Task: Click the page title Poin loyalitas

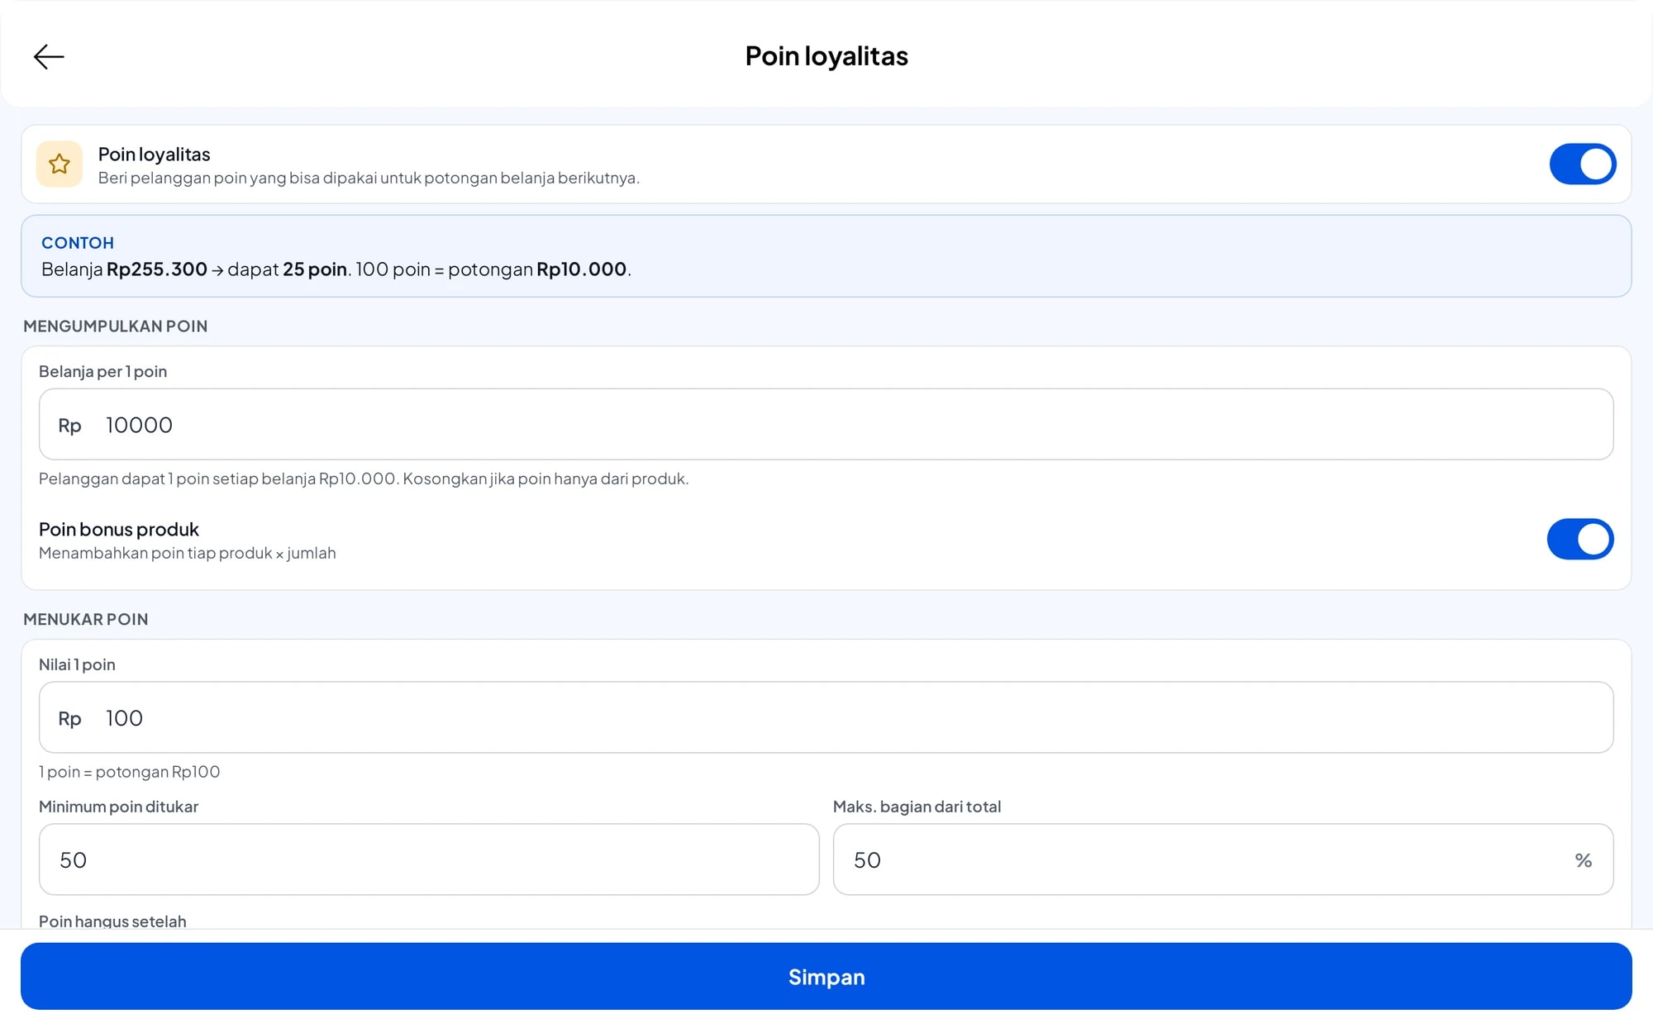Action: point(826,56)
